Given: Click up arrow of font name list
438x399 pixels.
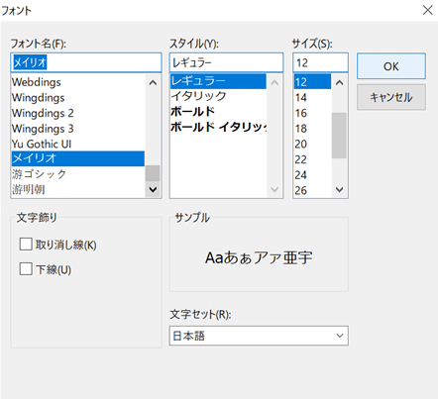Looking at the screenshot, I should coord(153,82).
